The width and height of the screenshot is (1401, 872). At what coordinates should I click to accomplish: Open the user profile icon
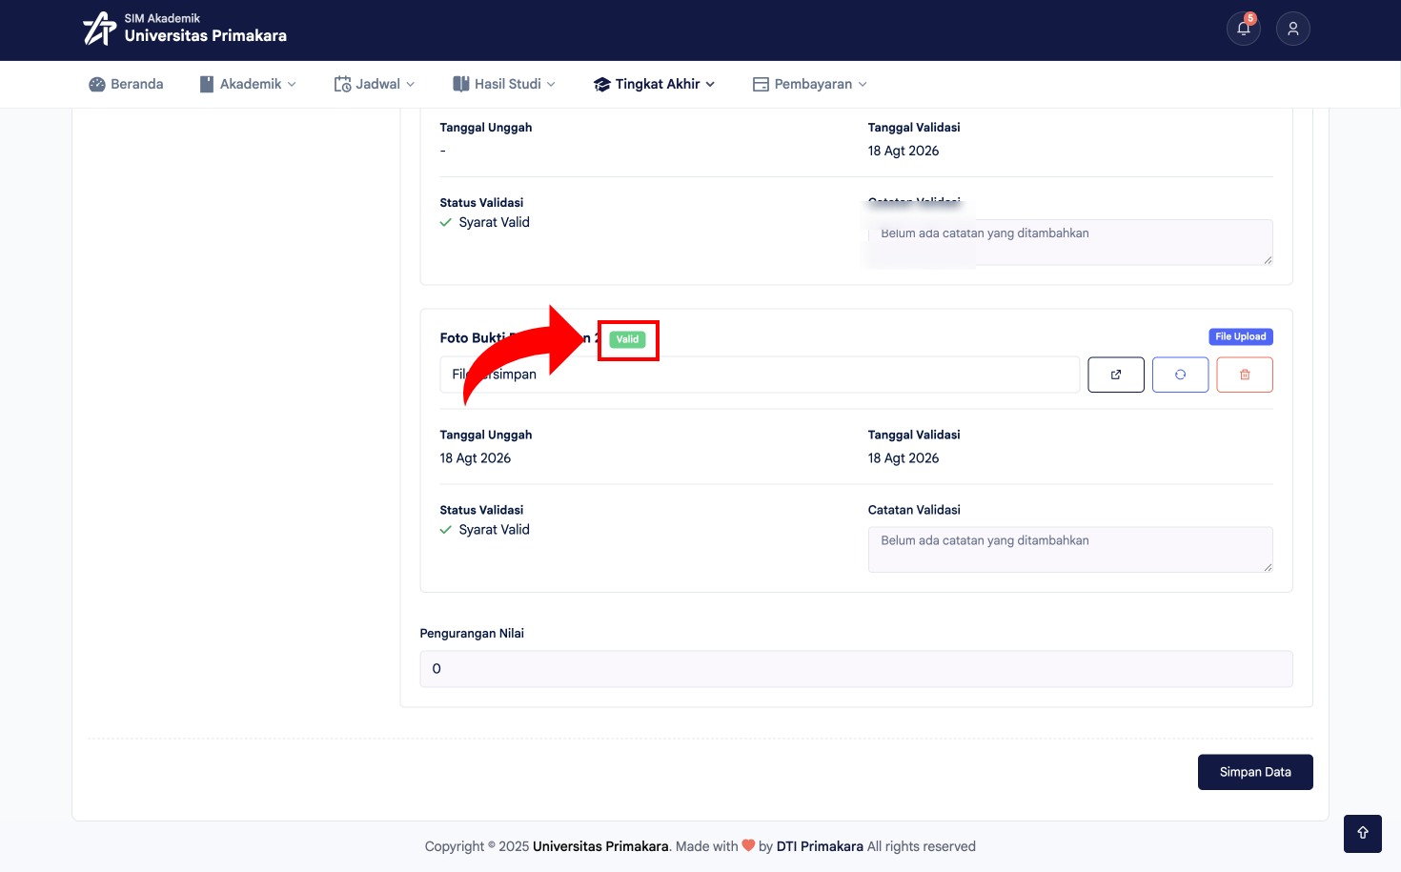coord(1293,29)
